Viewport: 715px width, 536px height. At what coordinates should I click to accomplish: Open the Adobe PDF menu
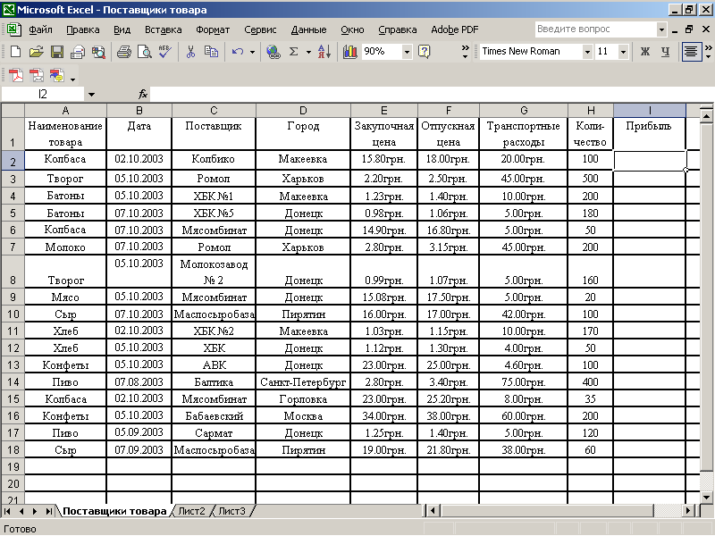455,29
